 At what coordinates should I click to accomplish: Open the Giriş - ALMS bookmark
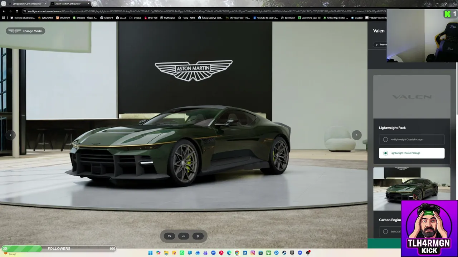[x=187, y=18]
